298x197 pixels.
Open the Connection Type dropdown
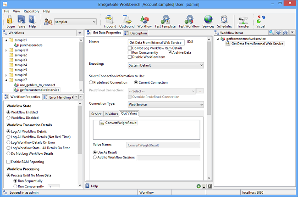coord(166,104)
